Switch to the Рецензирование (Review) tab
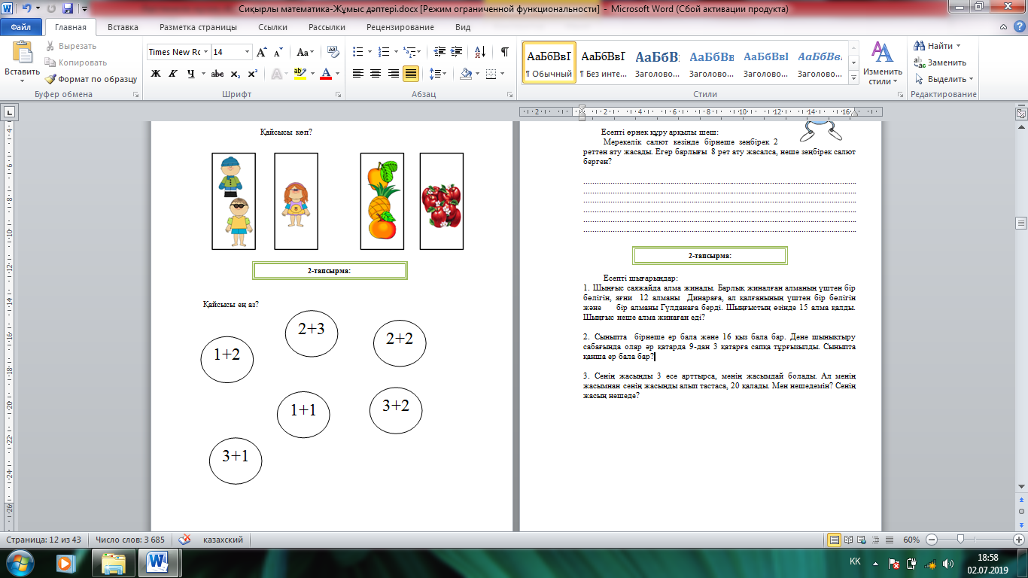This screenshot has height=578, width=1028. pyautogui.click(x=400, y=27)
